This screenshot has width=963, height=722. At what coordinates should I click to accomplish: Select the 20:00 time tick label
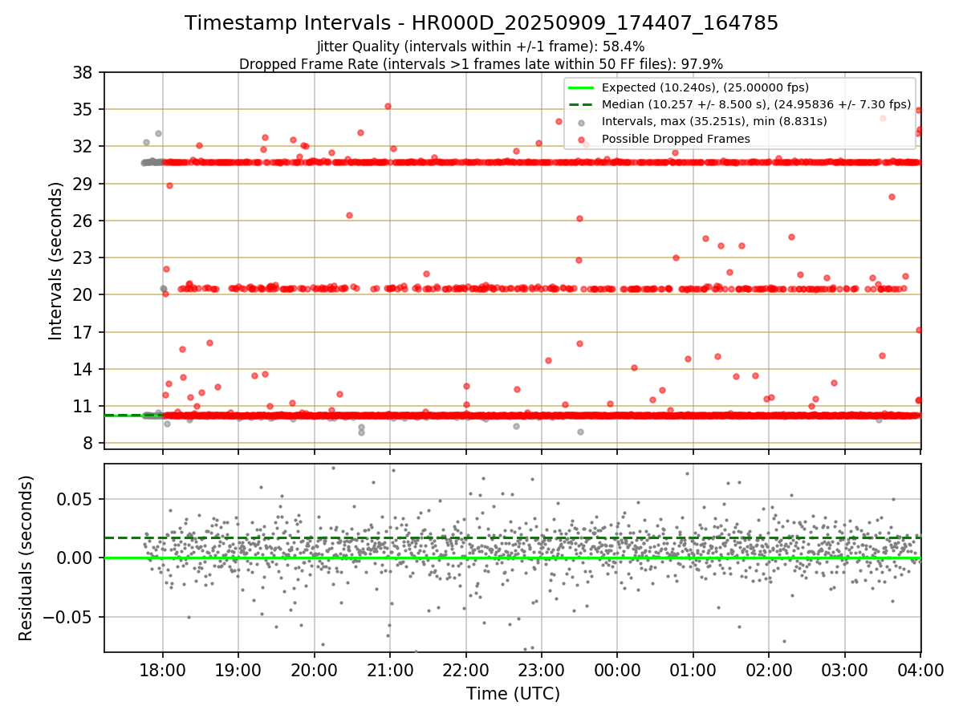(314, 669)
